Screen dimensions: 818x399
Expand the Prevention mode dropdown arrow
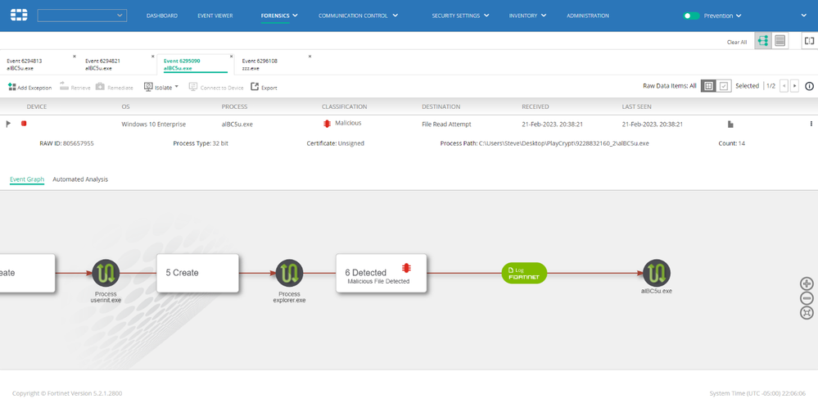pyautogui.click(x=739, y=16)
